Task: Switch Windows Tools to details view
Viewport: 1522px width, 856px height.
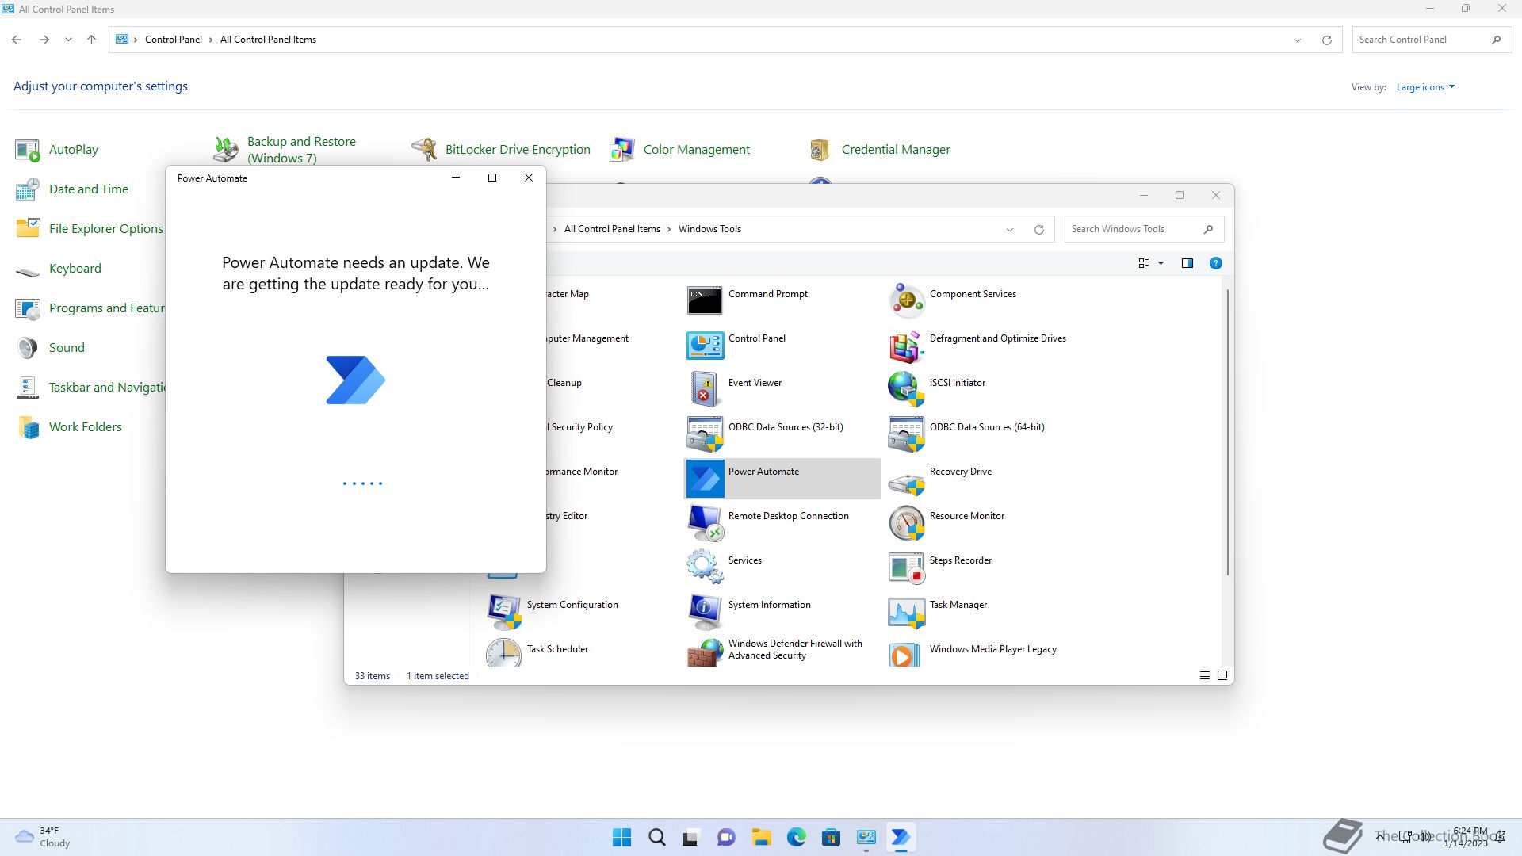Action: coord(1205,675)
